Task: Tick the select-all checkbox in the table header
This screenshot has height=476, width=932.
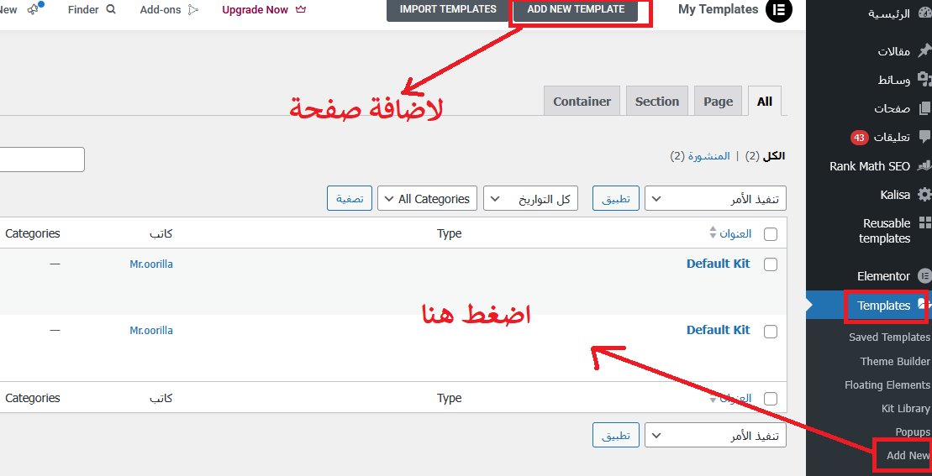Action: click(x=771, y=234)
